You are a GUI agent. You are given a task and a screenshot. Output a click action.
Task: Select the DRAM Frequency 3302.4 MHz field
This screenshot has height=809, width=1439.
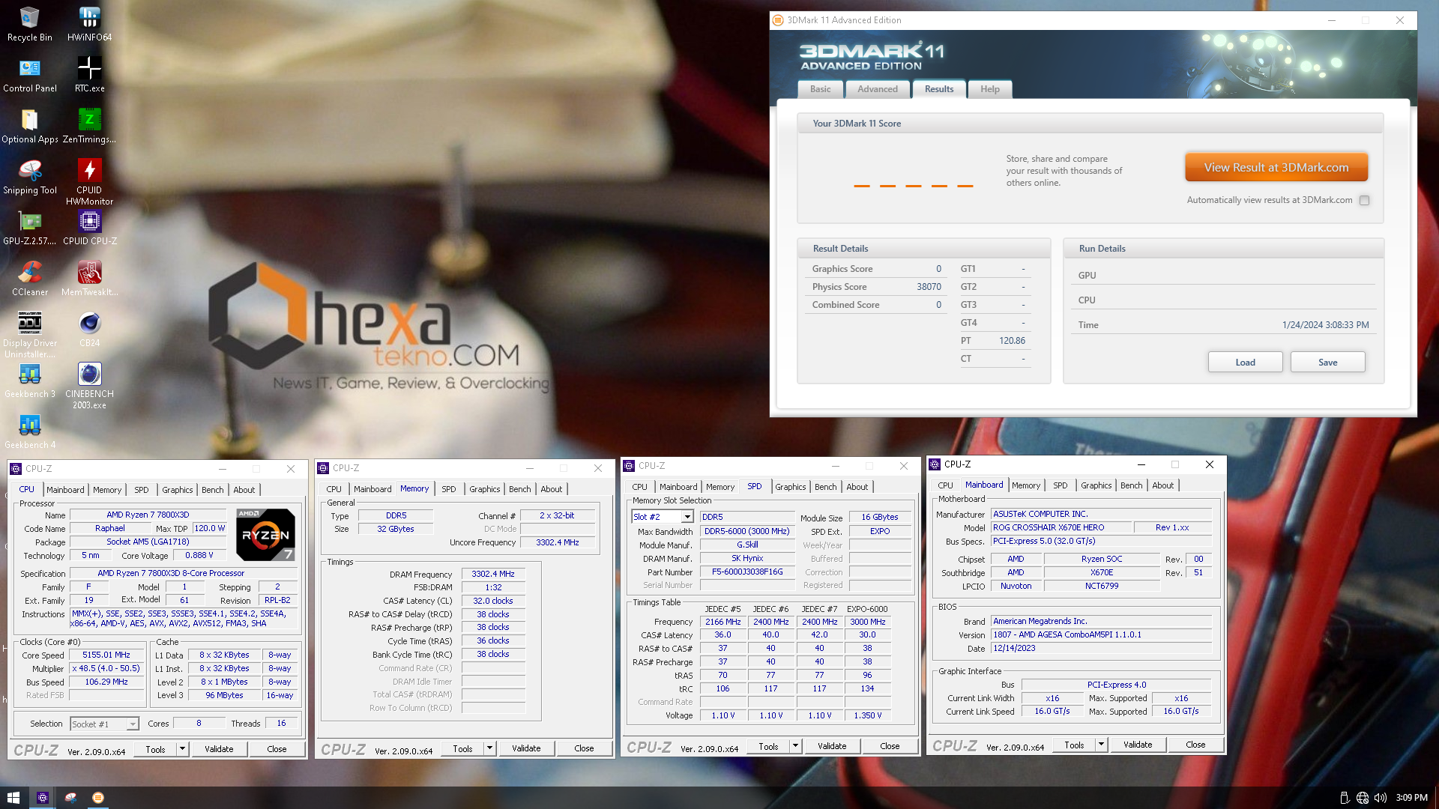coord(493,575)
